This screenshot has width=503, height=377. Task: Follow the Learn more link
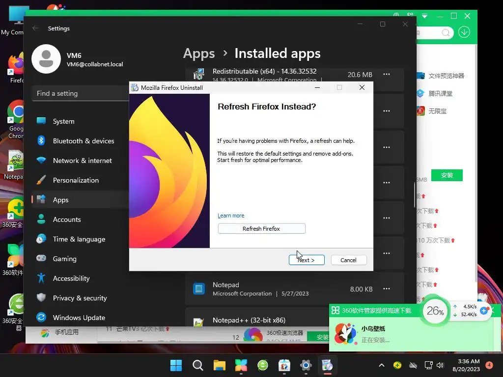pos(231,215)
